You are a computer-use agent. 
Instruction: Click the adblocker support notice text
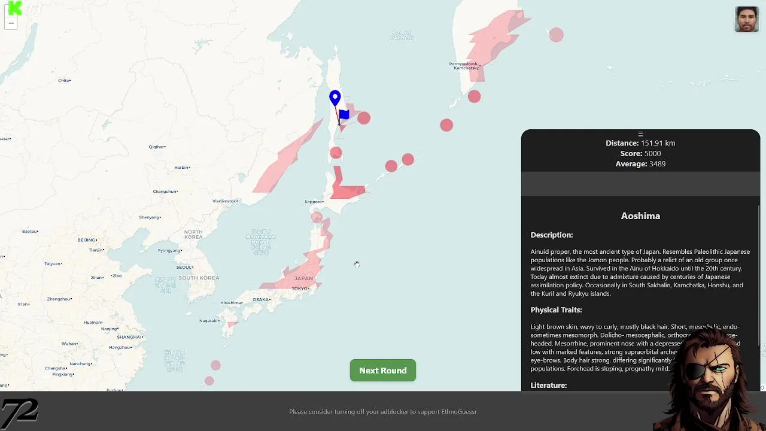(383, 412)
